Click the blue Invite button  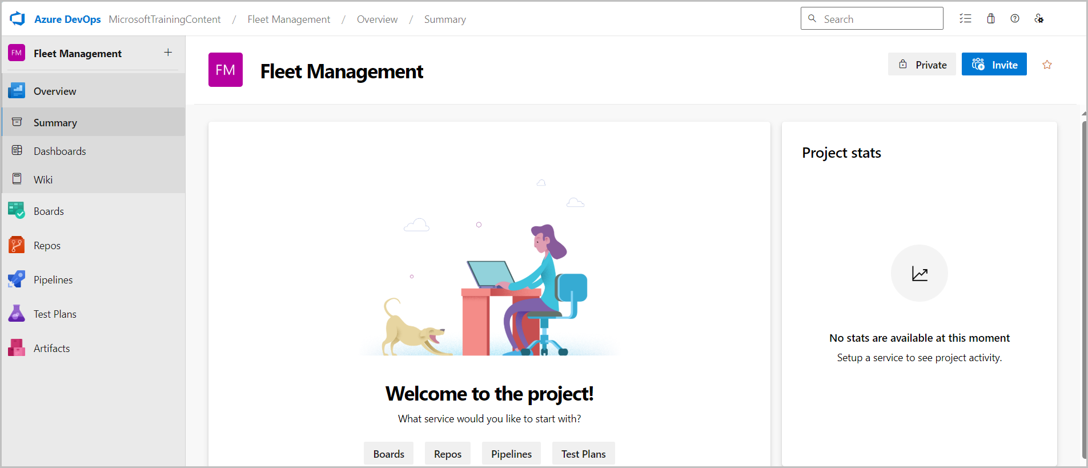tap(994, 65)
